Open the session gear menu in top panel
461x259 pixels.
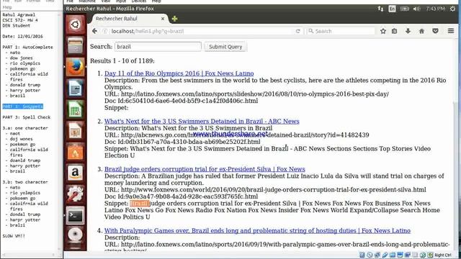(x=453, y=9)
